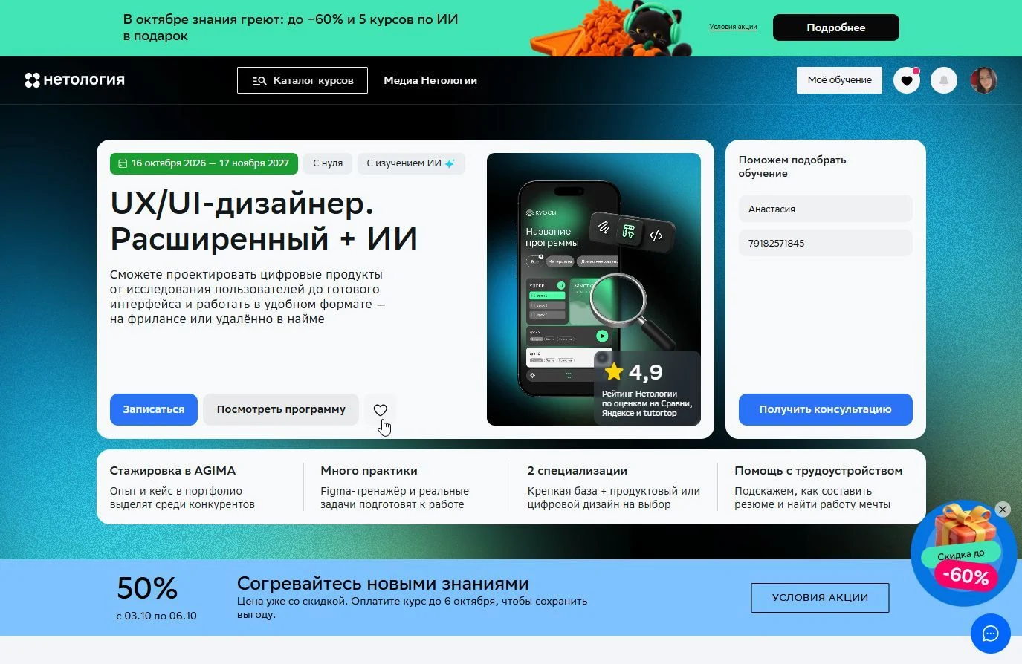The image size is (1022, 664).
Task: Click the yellow star rating icon
Action: (x=614, y=371)
